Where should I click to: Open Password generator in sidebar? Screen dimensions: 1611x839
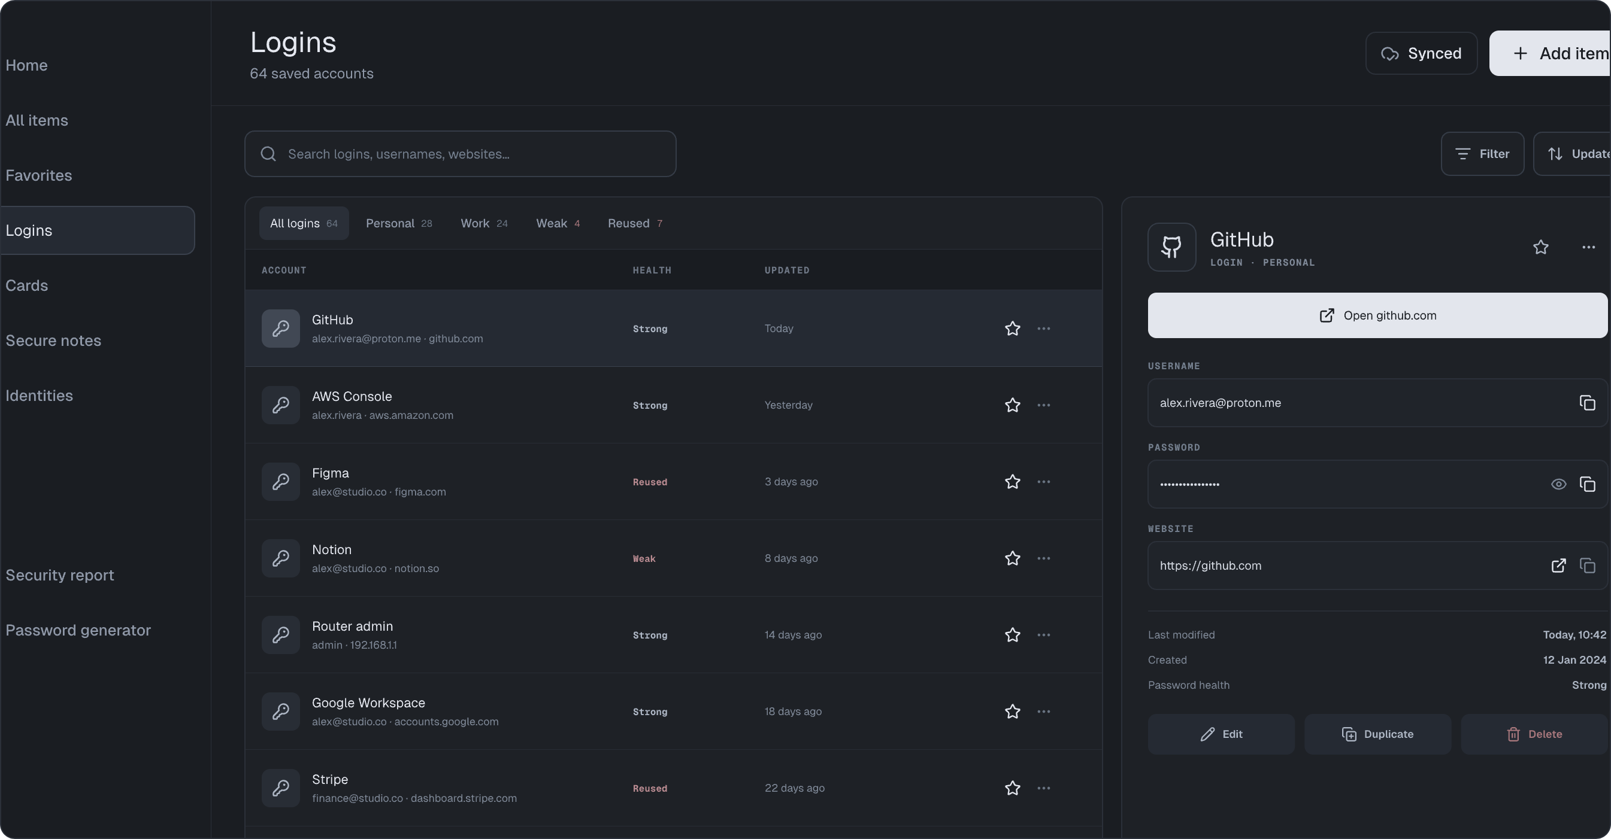[x=78, y=629]
